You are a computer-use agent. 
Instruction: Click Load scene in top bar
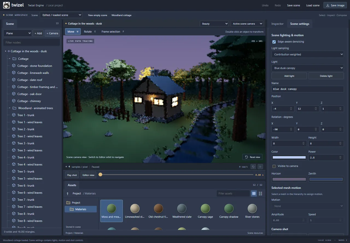(x=313, y=5)
